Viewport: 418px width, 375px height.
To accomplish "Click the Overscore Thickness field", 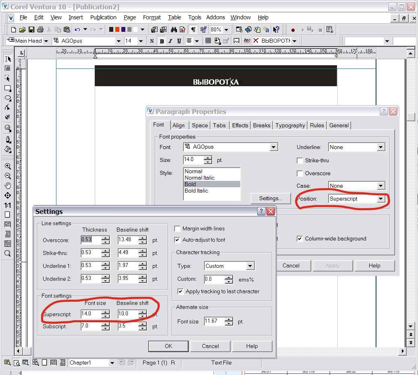I will (x=91, y=240).
